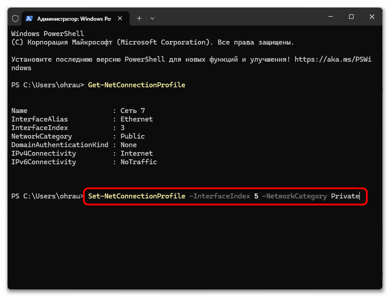Click the Name label in output
This screenshot has width=390, height=297.
click(x=19, y=111)
